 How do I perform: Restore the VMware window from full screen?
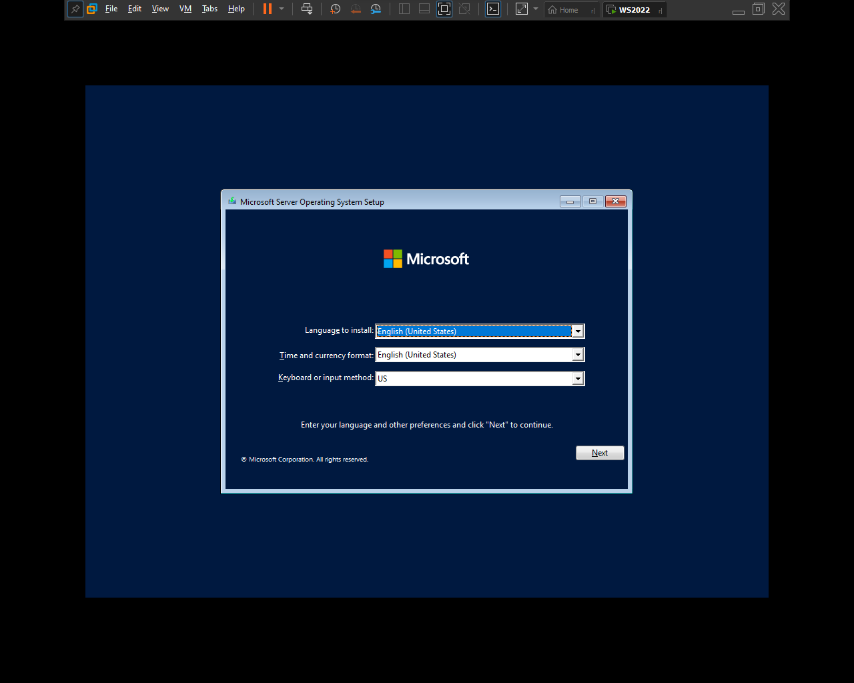(x=759, y=9)
